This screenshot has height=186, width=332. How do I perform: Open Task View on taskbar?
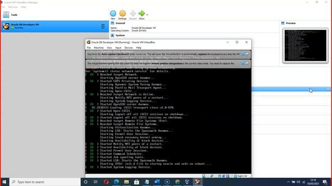[x=95, y=182]
